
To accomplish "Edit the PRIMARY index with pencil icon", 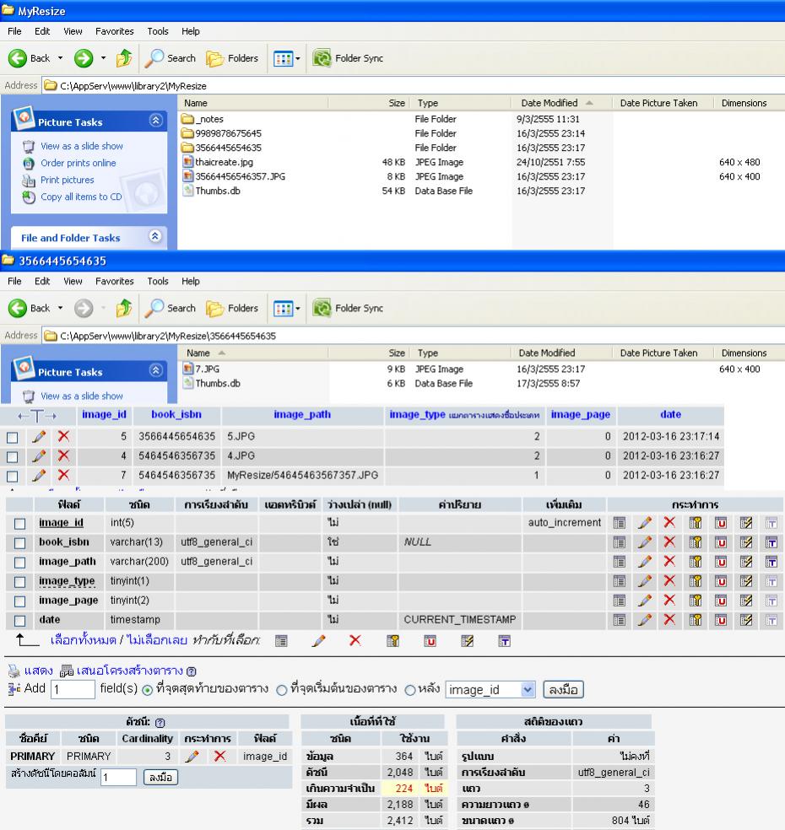I will [x=192, y=757].
